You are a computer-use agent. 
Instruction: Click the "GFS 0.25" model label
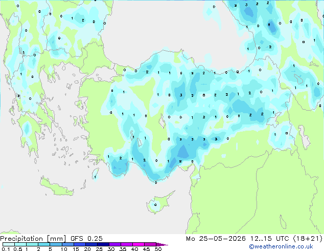(86, 239)
